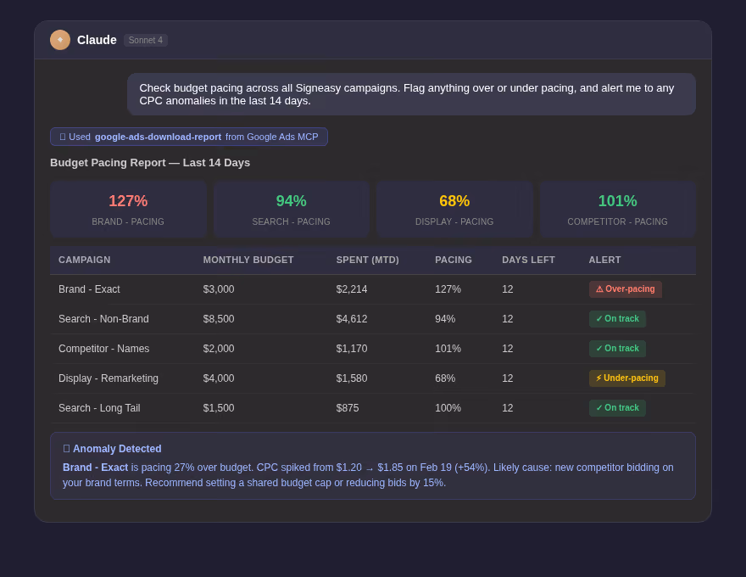This screenshot has width=746, height=577.
Task: Click the Anomaly Detected heading icon
Action: coord(66,449)
